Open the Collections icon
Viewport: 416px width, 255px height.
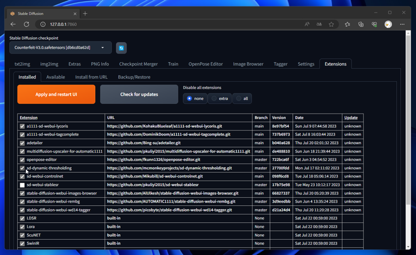coord(361,24)
